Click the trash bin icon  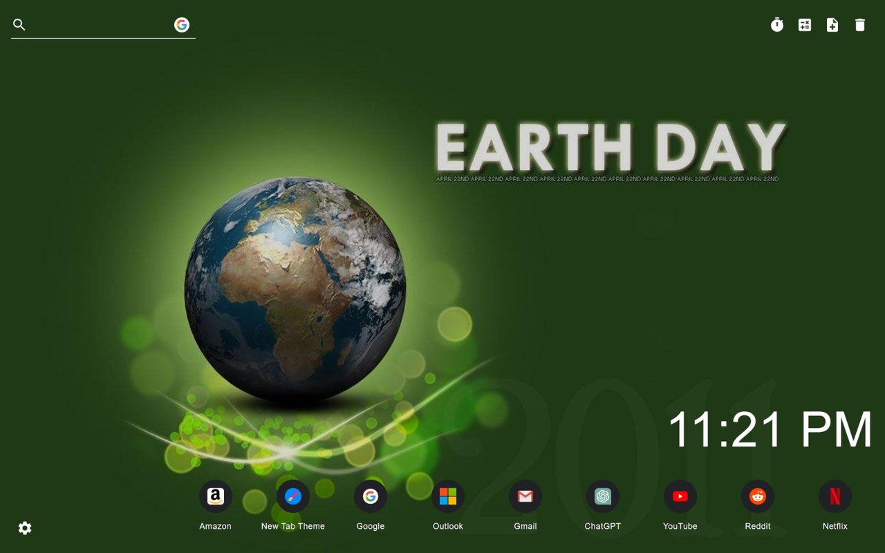click(x=860, y=25)
